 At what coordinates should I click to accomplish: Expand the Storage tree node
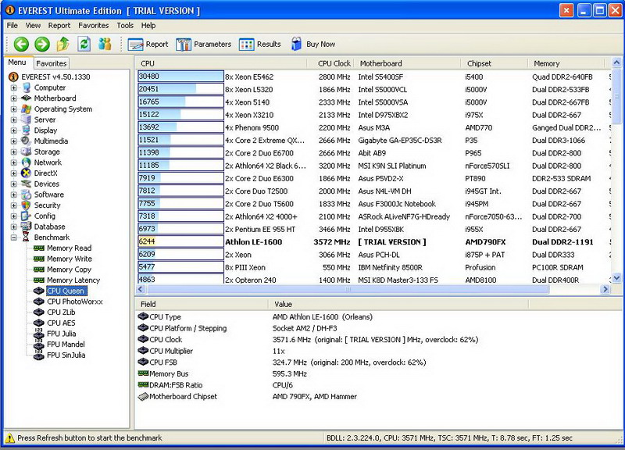click(x=14, y=152)
